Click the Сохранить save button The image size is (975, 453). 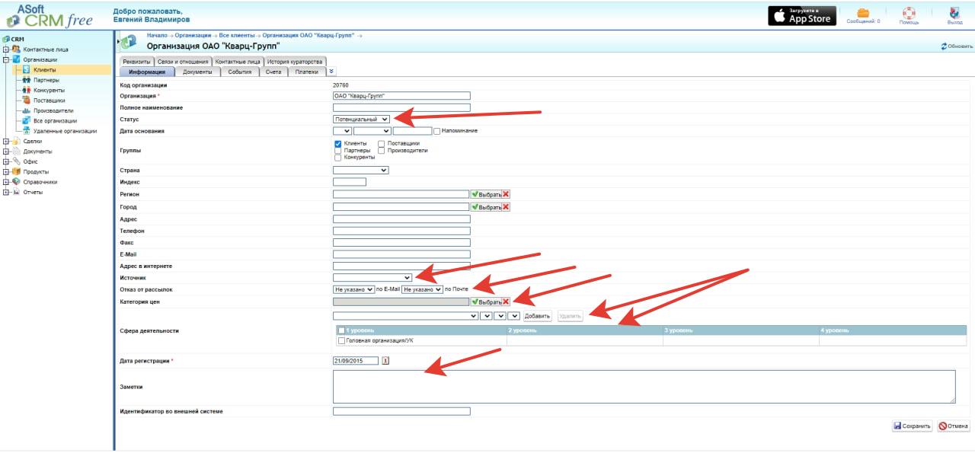[x=913, y=426]
